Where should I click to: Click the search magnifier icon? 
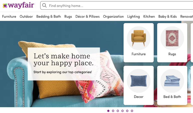tap(44, 6)
